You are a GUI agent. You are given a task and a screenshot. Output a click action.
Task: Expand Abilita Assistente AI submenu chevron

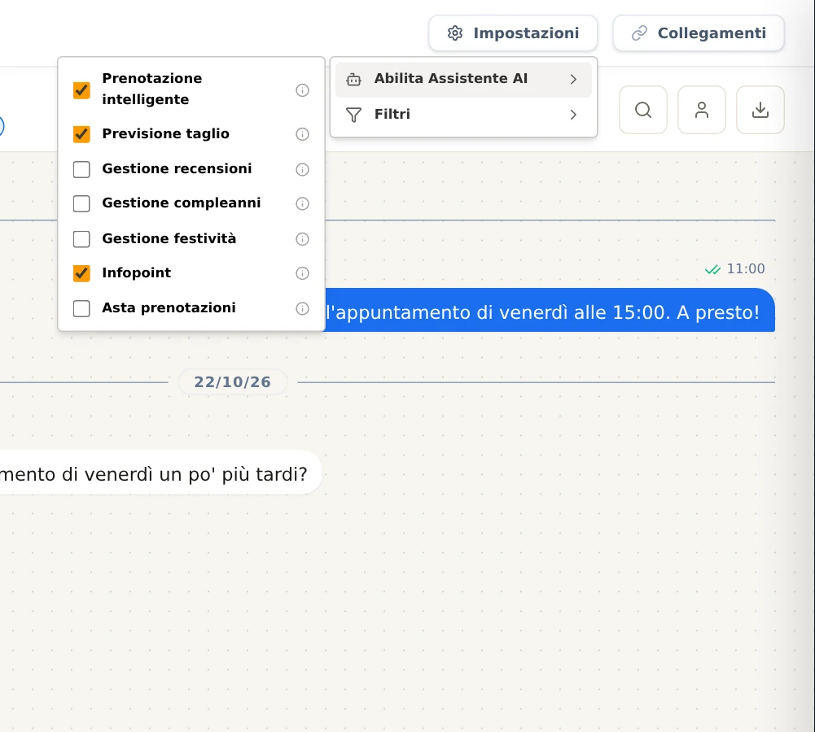[573, 80]
